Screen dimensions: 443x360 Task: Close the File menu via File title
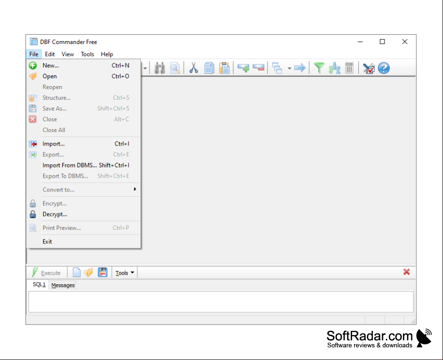34,54
